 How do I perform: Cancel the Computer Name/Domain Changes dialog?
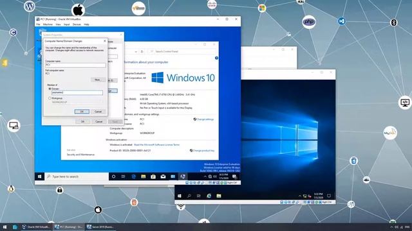click(98, 112)
